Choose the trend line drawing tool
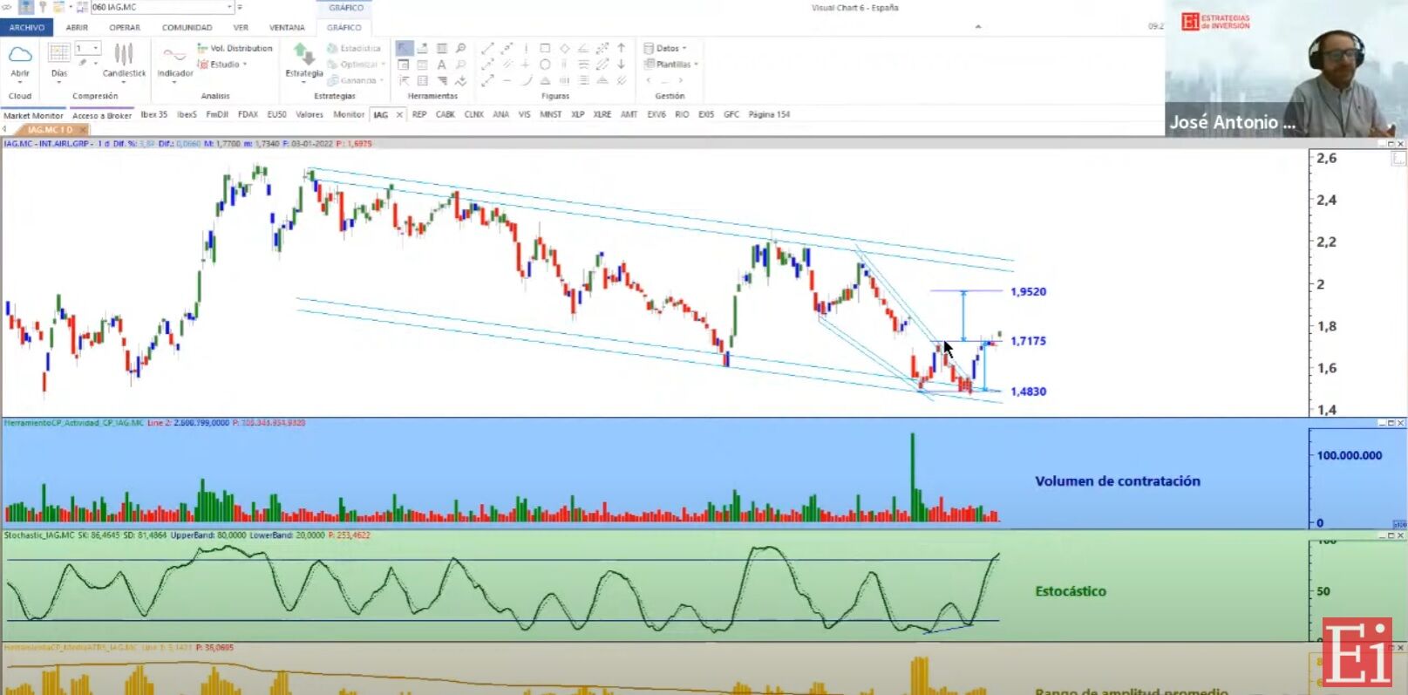Viewport: 1408px width, 695px height. tap(488, 48)
